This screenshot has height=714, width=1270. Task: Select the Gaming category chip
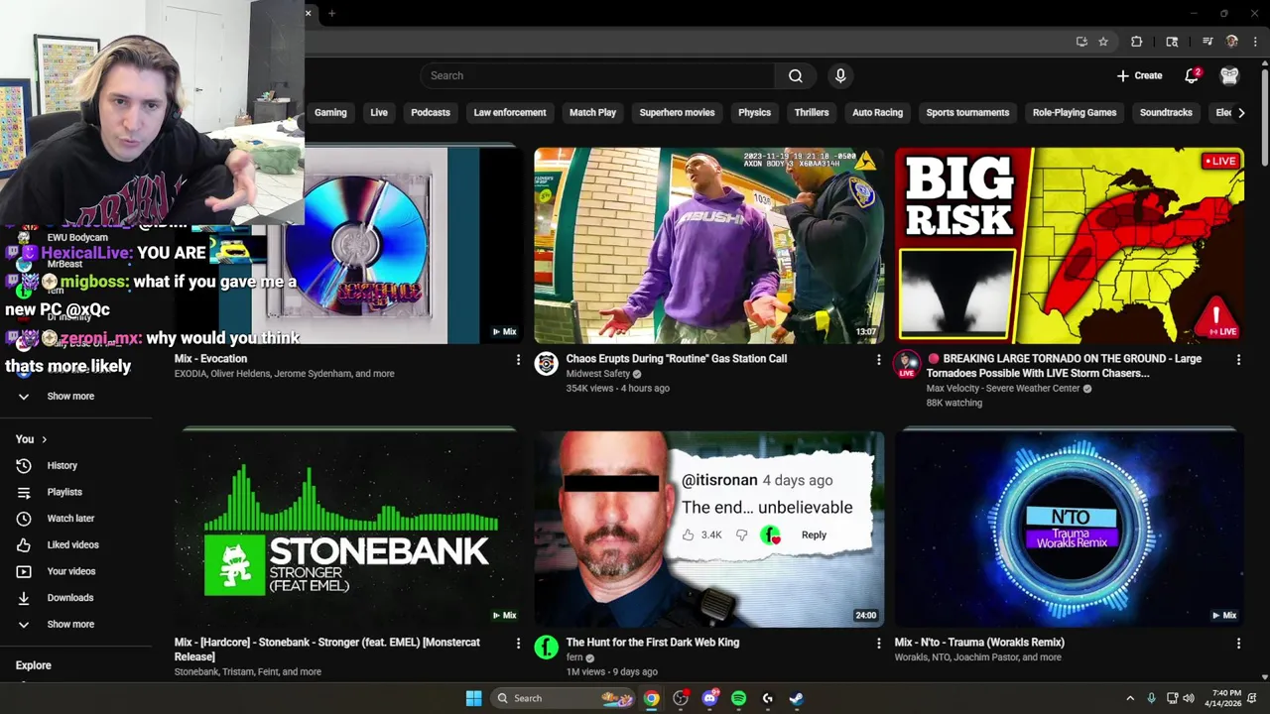click(x=330, y=112)
